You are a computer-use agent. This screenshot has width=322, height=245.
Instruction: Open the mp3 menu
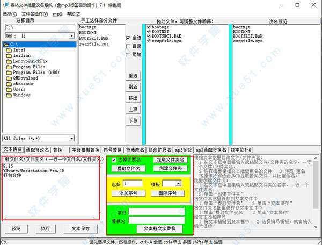point(57,14)
